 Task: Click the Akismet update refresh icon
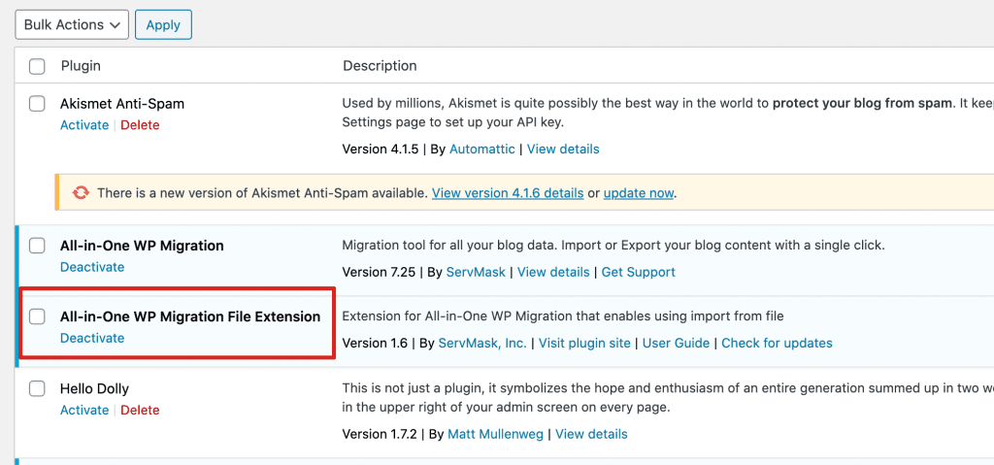[81, 193]
